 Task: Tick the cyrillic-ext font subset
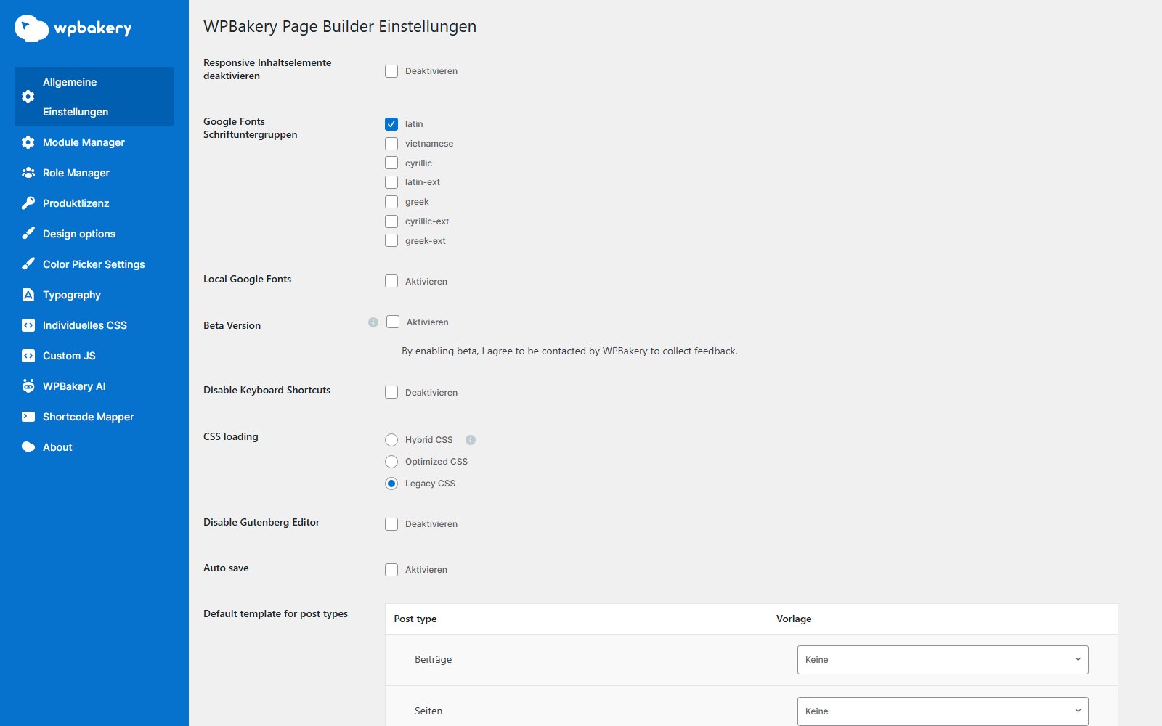pyautogui.click(x=391, y=221)
